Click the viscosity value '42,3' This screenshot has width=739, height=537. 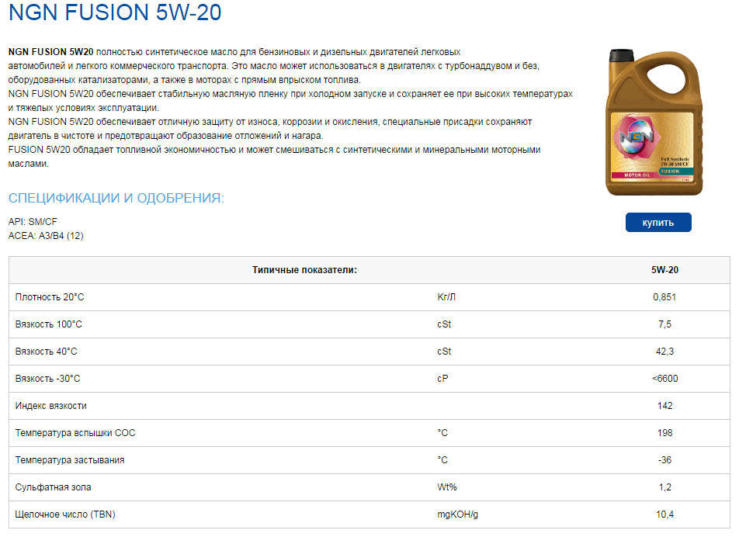pos(665,352)
